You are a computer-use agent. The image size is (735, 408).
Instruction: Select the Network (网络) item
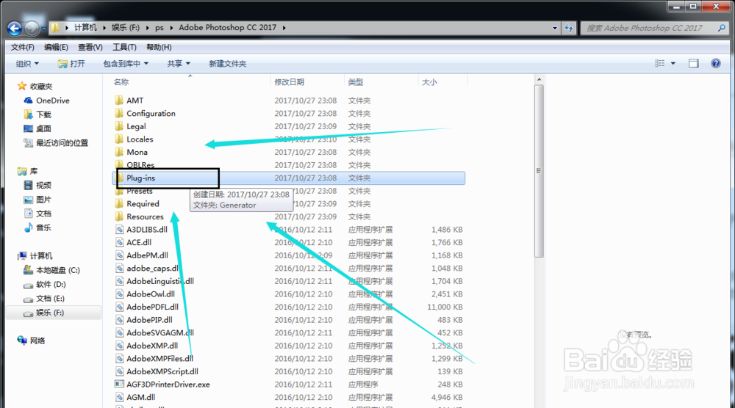31,340
